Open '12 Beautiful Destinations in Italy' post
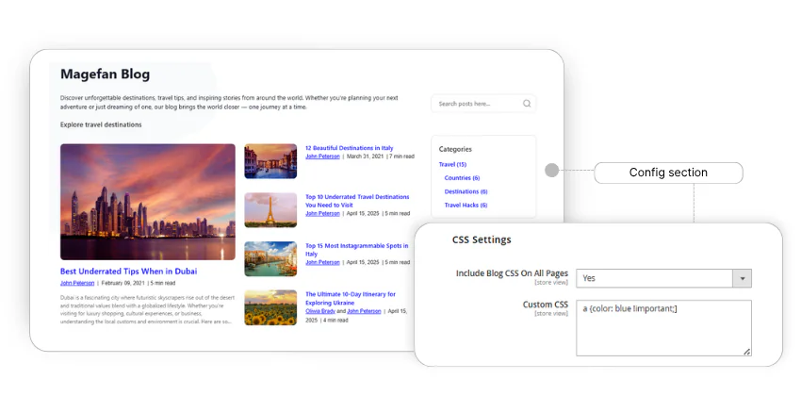 [350, 148]
